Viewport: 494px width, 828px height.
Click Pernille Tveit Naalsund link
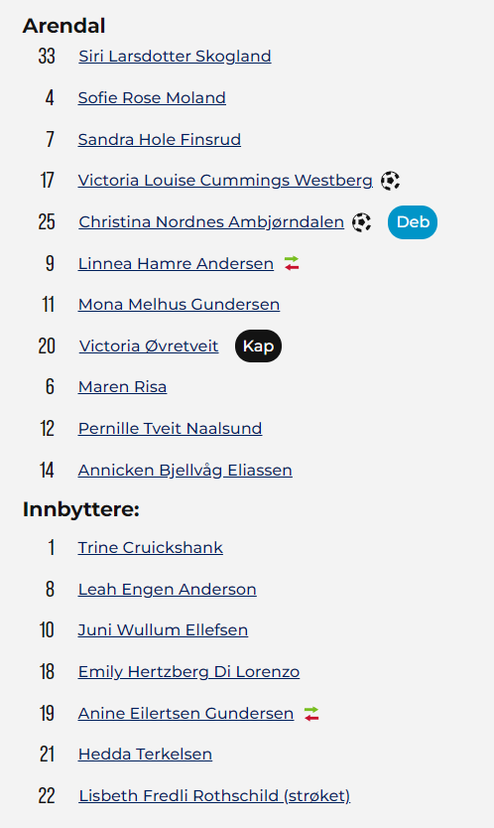click(170, 428)
